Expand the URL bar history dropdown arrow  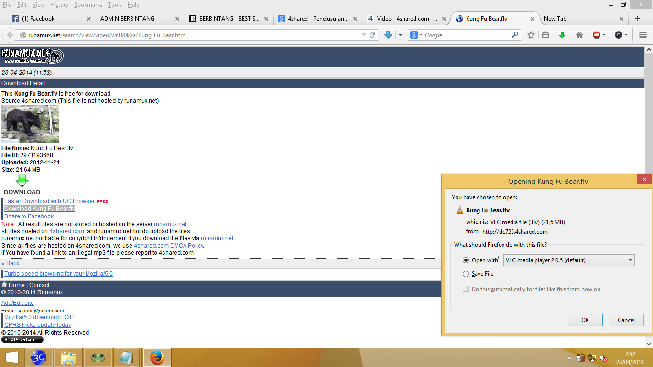tap(364, 35)
